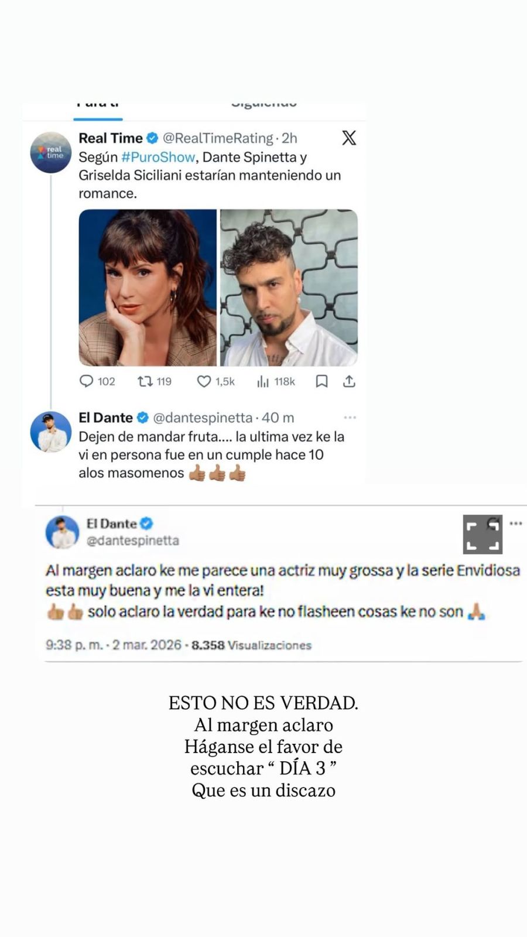Open the woman's photo in the tweet
Screen dimensions: 527x937
coord(148,288)
